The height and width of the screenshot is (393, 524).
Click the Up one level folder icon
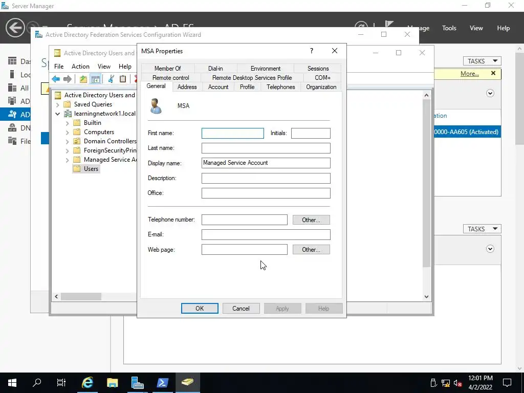tap(83, 79)
